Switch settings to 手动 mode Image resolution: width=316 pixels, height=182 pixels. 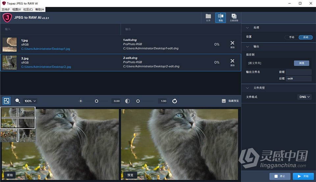point(292,37)
